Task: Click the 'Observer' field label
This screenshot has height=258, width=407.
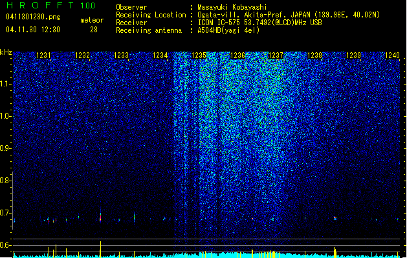Action: [131, 7]
